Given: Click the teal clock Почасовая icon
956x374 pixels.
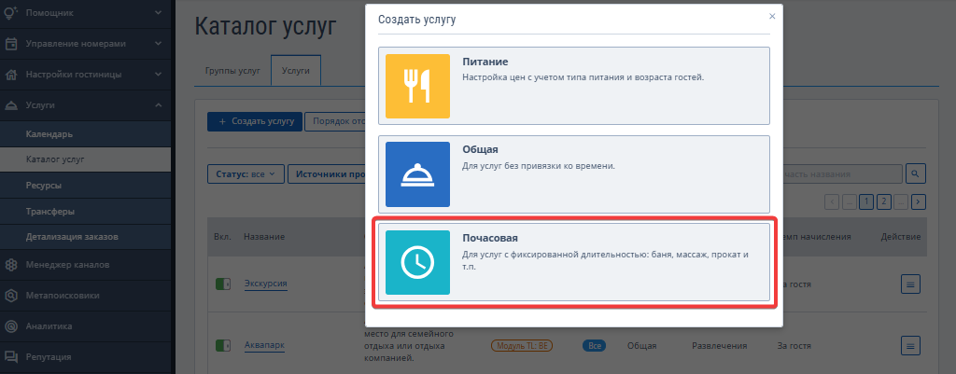Looking at the screenshot, I should 417,262.
